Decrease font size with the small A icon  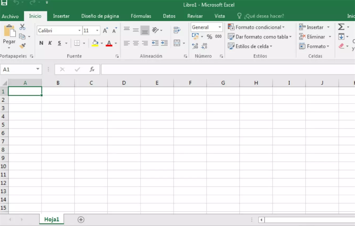click(x=115, y=30)
